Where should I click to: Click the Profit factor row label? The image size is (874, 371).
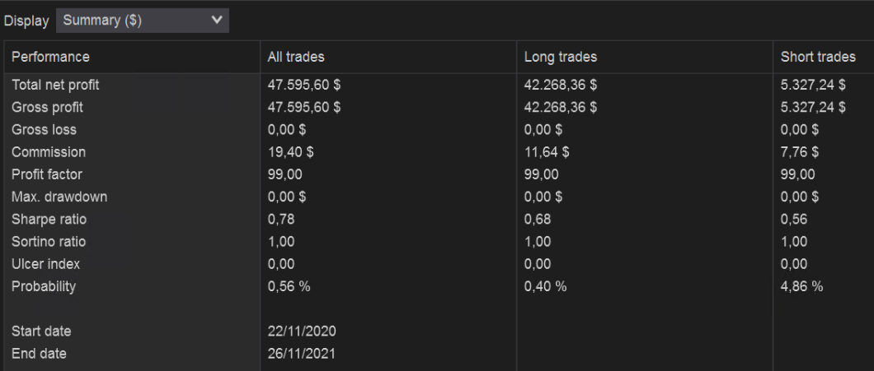47,174
